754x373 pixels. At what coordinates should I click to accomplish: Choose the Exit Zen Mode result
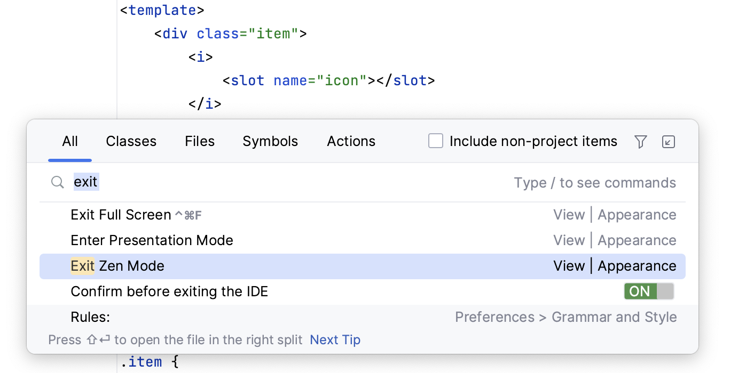pos(117,265)
